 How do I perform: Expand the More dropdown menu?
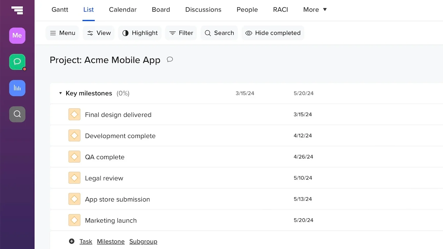point(315,10)
